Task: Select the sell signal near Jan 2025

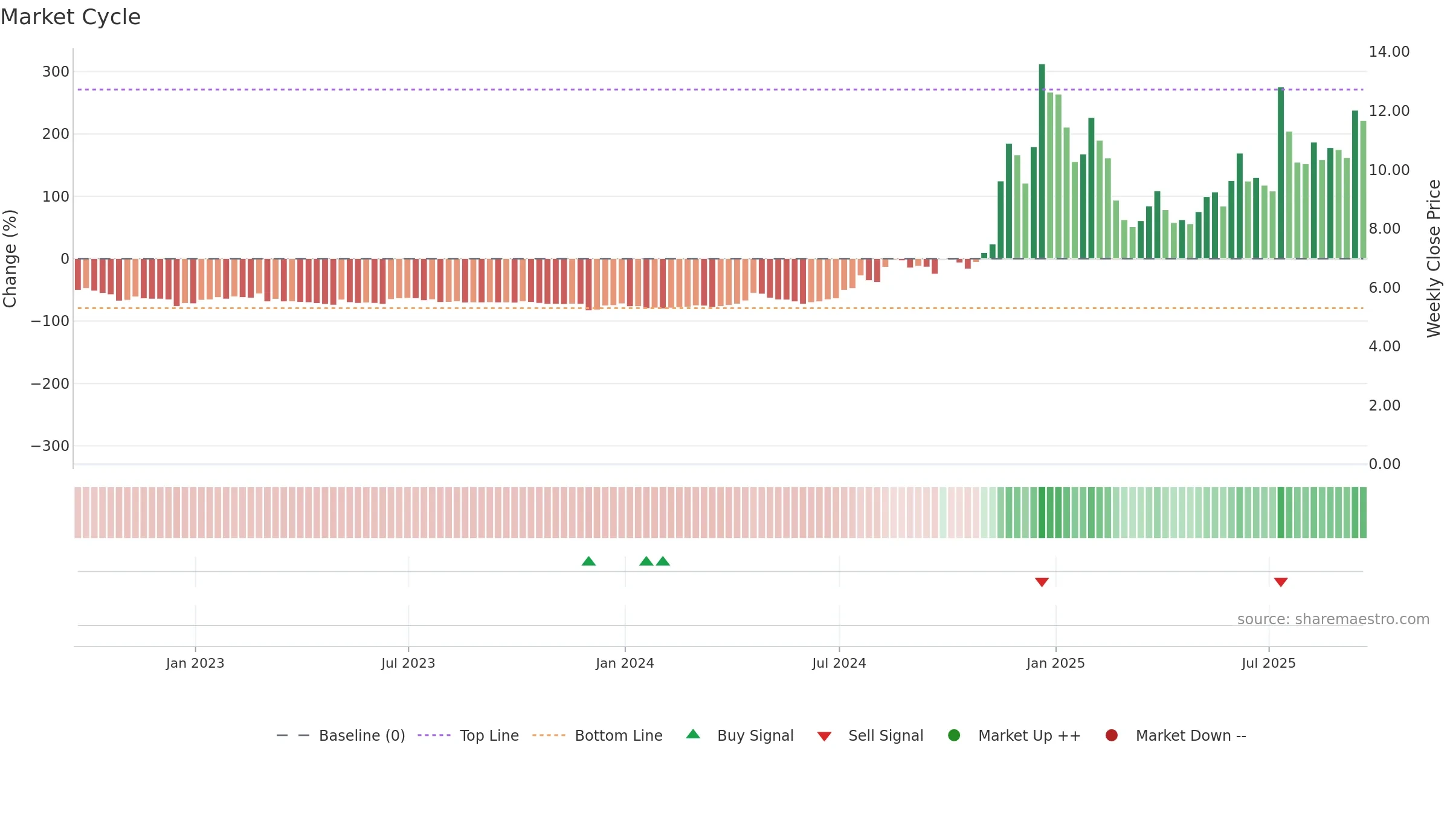Action: pyautogui.click(x=1042, y=582)
